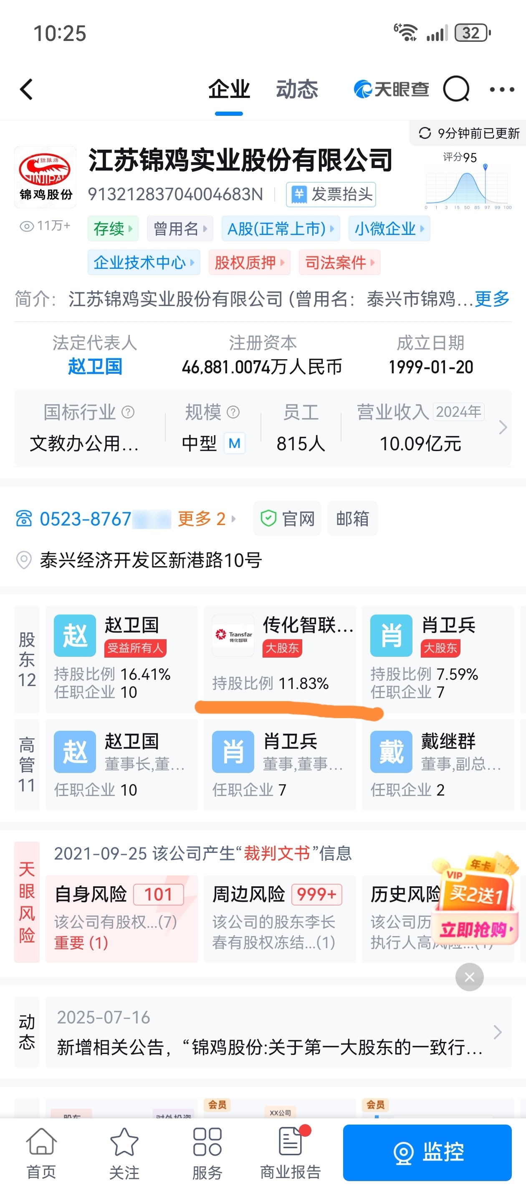Tap the 关注 star icon
Screen dimensions: 526x1189
(x=124, y=1141)
